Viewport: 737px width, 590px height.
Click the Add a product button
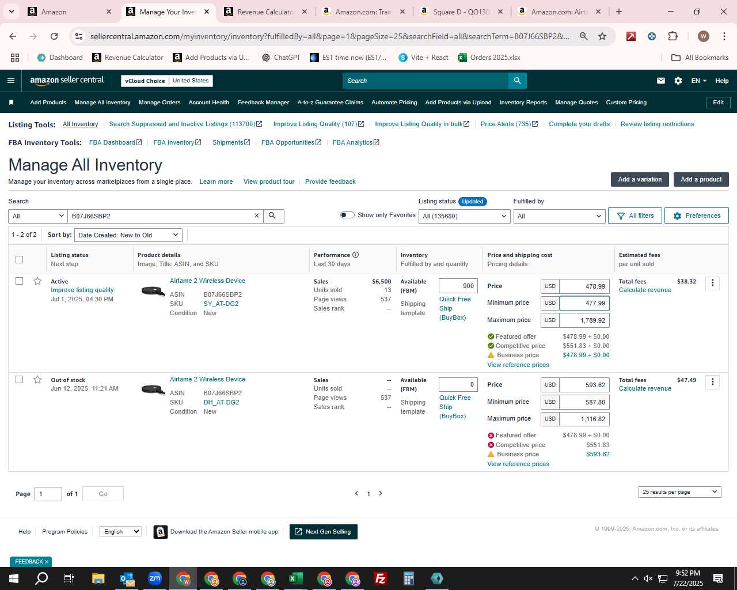[x=701, y=179]
